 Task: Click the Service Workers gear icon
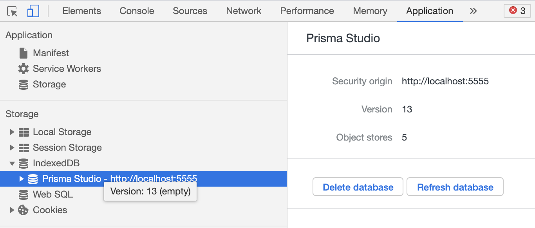pyautogui.click(x=23, y=69)
